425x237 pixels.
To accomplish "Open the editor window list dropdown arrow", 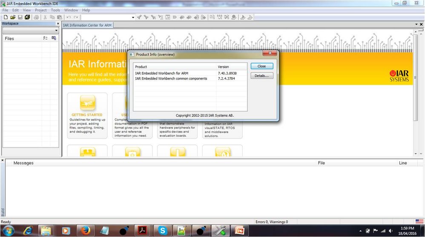I will click(x=416, y=24).
